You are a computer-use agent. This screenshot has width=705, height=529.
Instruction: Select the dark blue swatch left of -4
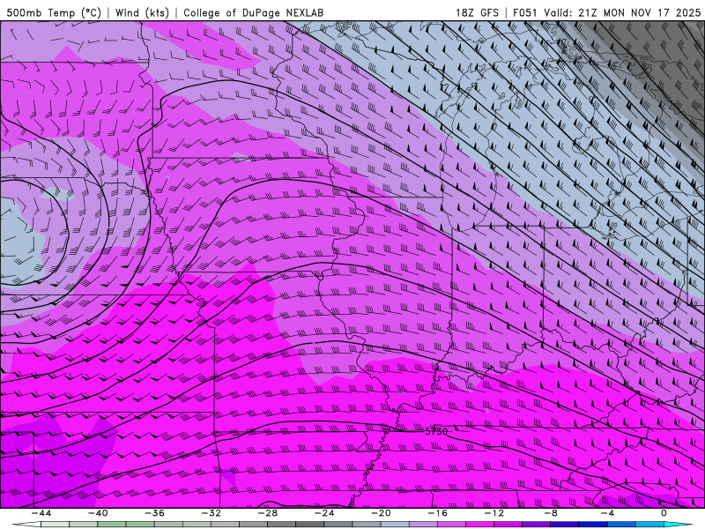point(593,525)
